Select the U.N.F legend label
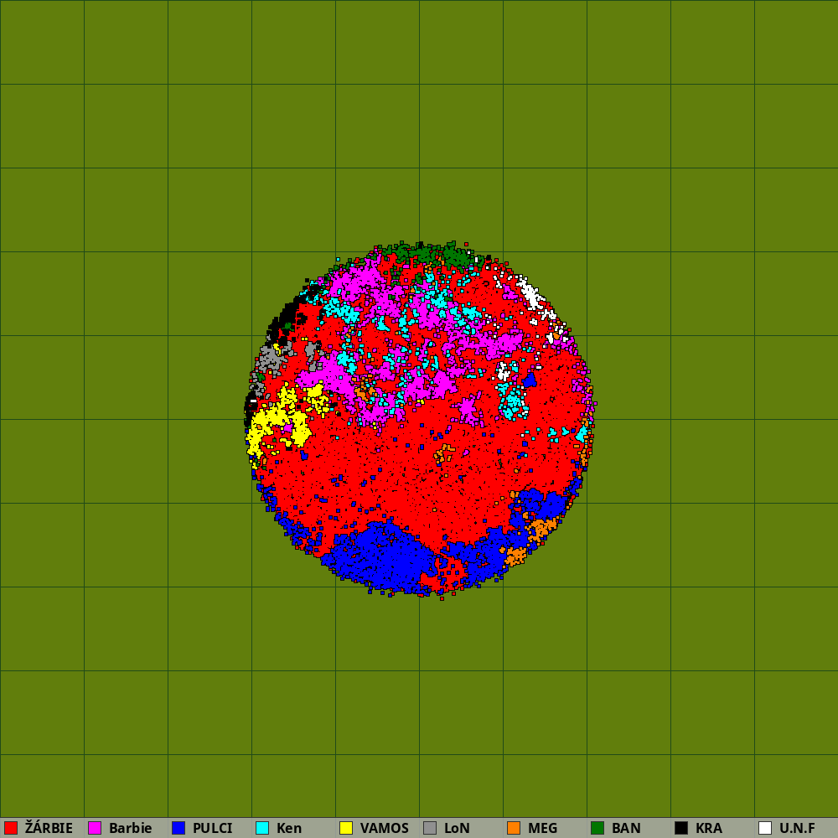The width and height of the screenshot is (838, 838). tap(798, 828)
